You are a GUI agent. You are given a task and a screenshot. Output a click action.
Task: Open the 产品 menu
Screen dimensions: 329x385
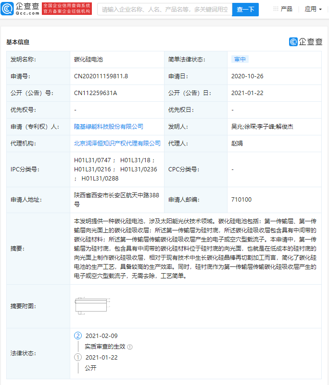pyautogui.click(x=286, y=9)
